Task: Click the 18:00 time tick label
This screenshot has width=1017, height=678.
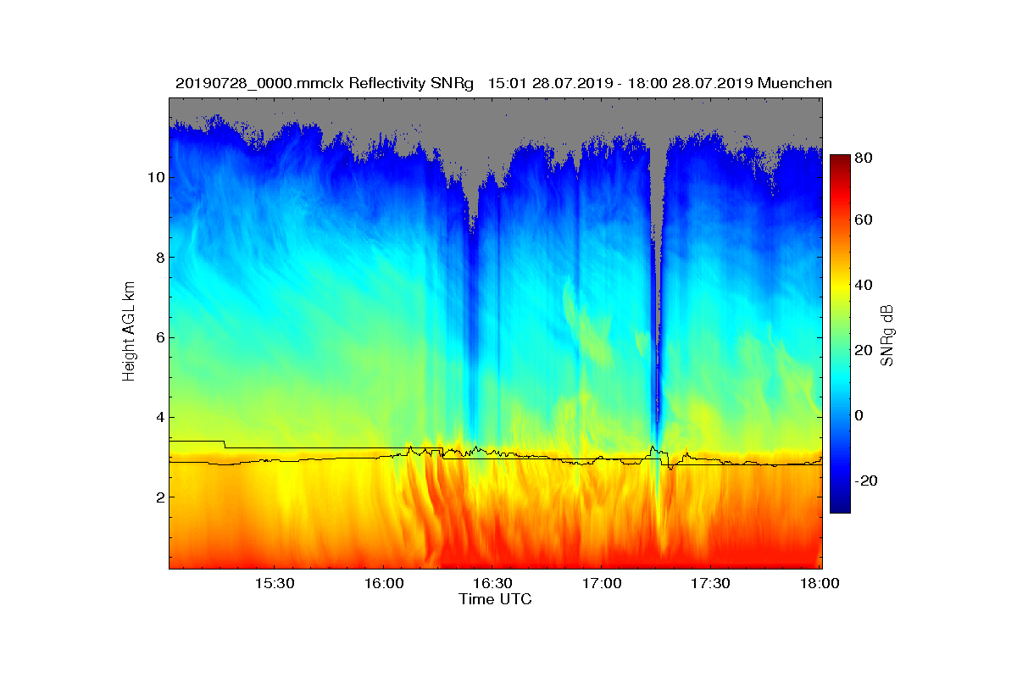Action: tap(819, 584)
